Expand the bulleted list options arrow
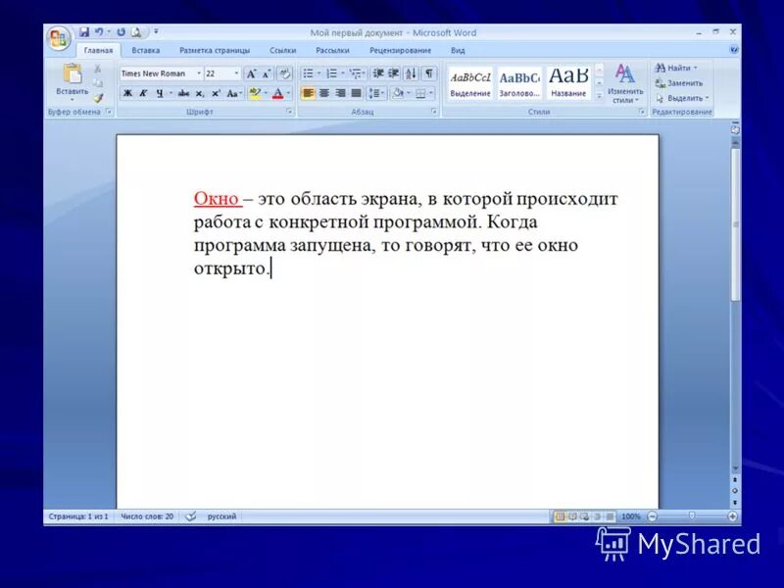Screen dimensions: 784x588 click(x=319, y=73)
